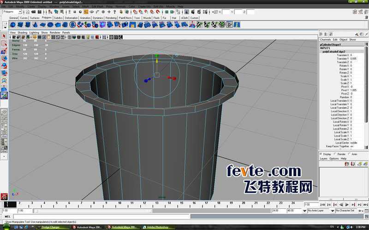Click the lock icon in status line
Viewport: 369px width, 230px height.
(121, 12)
